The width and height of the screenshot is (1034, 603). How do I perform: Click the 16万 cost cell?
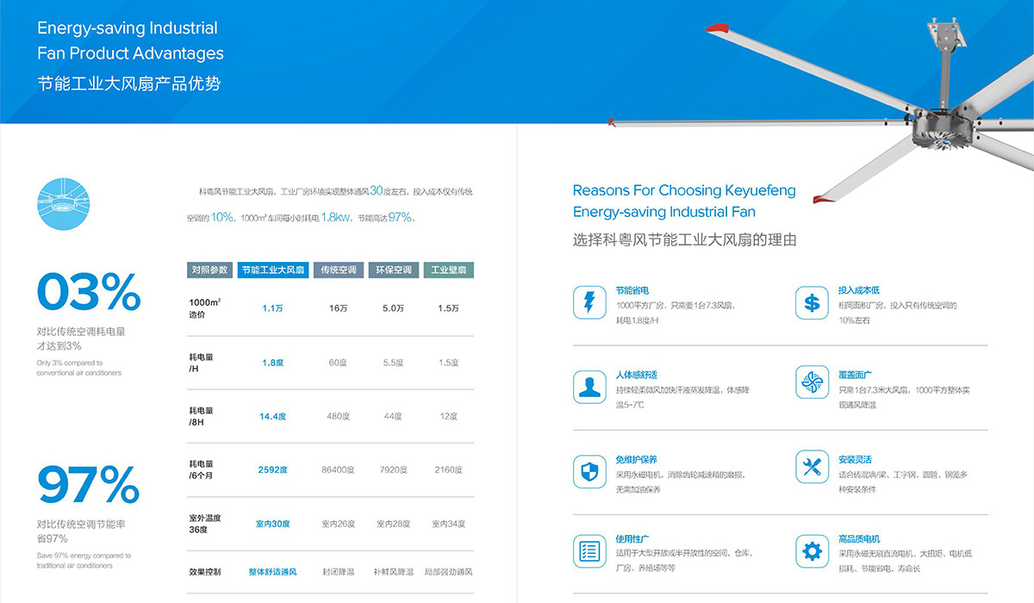339,308
